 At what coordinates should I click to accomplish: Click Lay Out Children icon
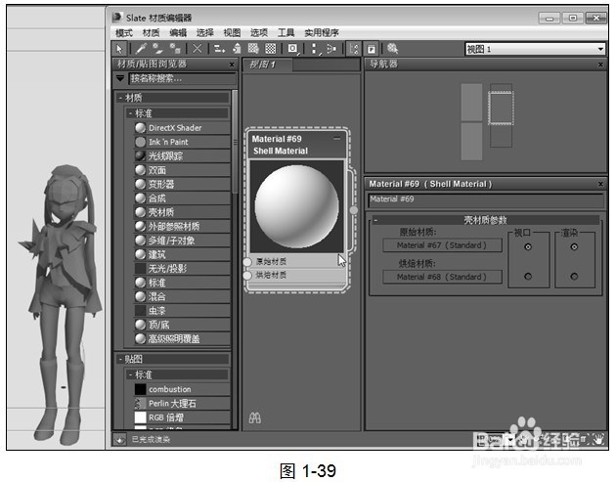click(332, 49)
